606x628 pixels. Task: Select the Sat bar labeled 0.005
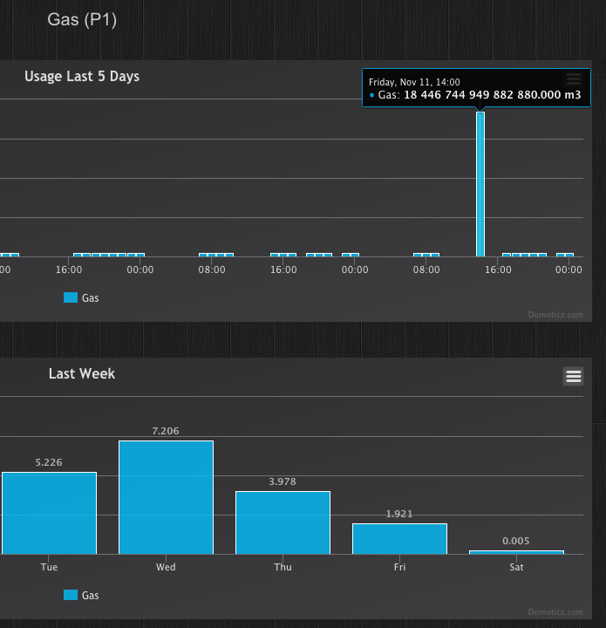[517, 552]
